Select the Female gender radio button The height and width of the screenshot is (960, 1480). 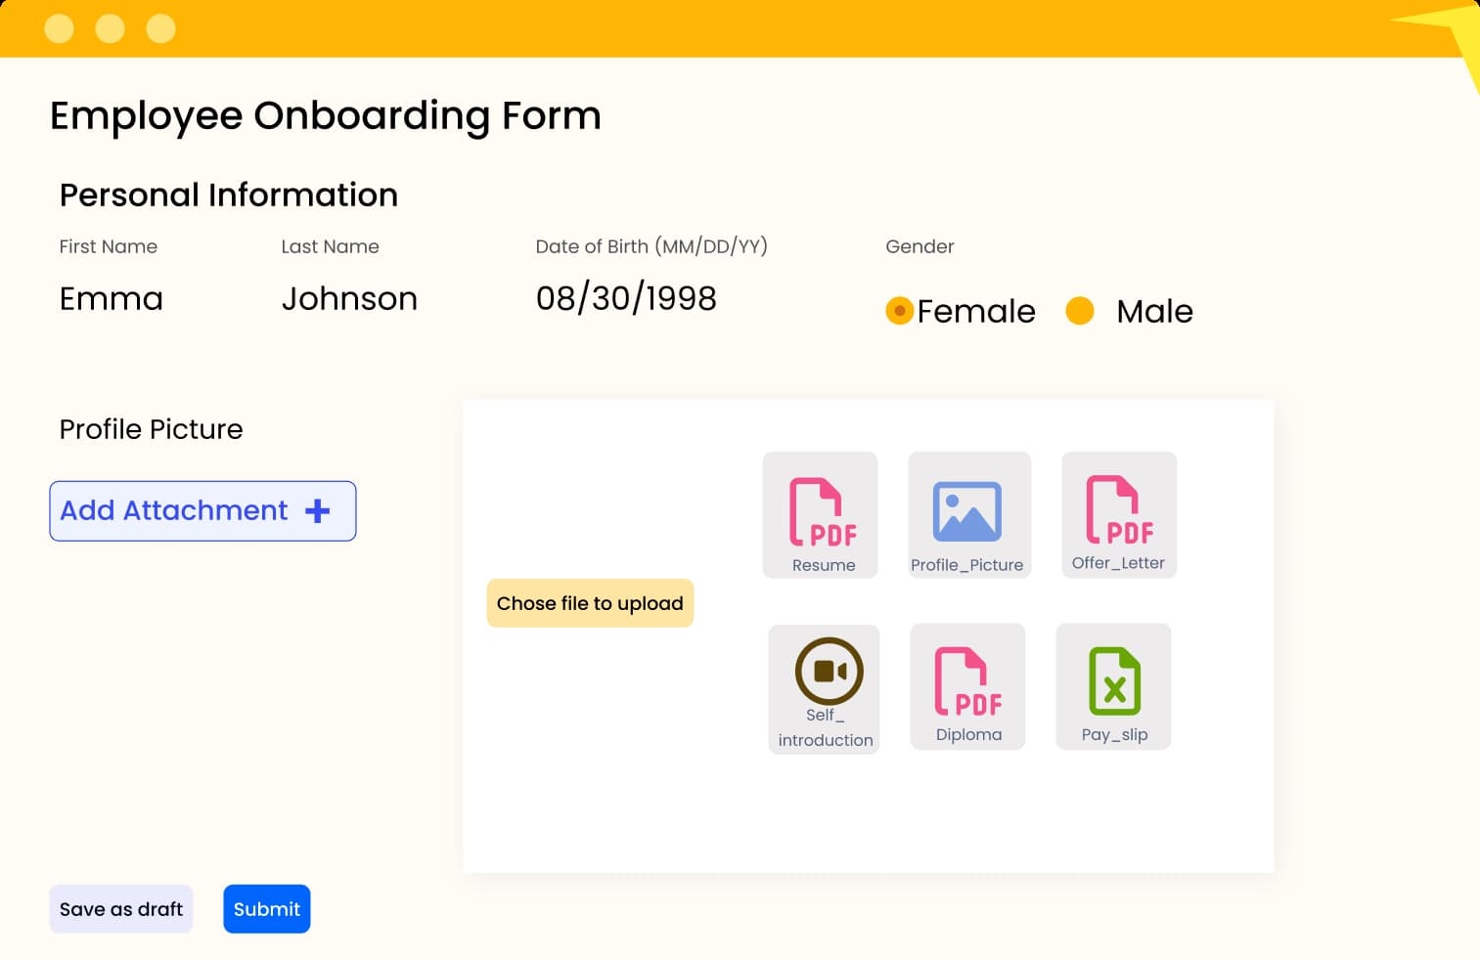coord(899,311)
